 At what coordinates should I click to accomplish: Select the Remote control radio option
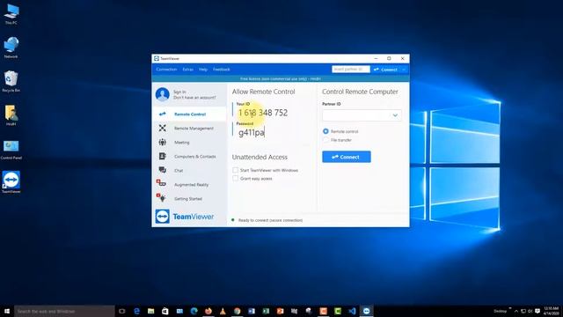point(325,131)
